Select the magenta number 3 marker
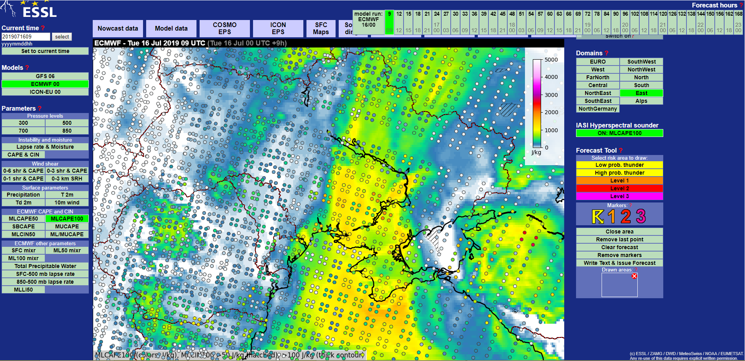Viewport: 745px width, 361px height. (641, 217)
